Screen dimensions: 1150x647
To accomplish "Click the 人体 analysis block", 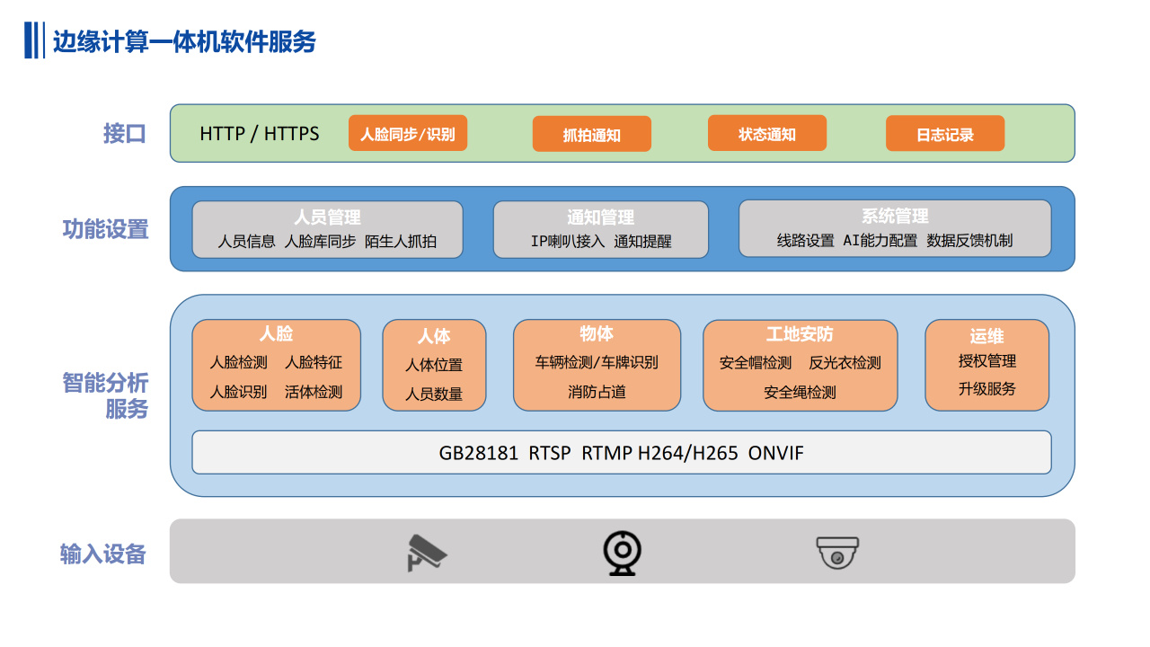I will tap(434, 366).
